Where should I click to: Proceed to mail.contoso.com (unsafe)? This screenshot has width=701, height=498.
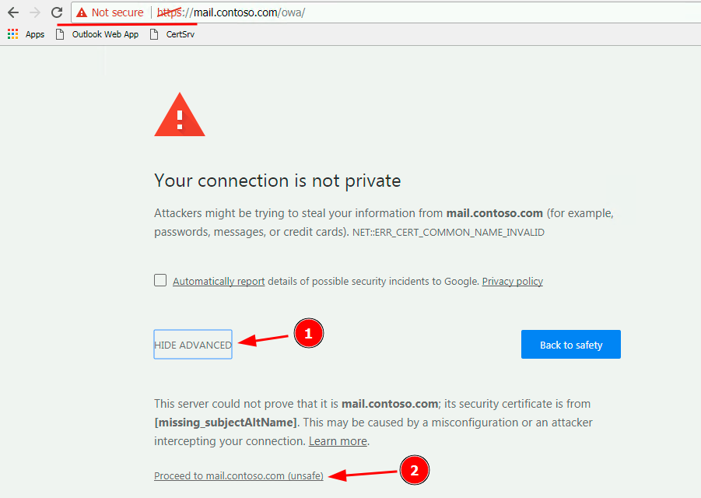238,475
